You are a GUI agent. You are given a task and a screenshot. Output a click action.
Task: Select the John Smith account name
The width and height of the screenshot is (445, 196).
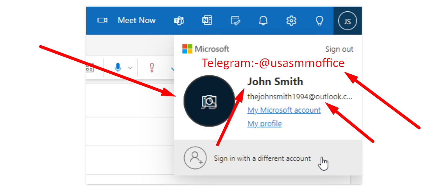(x=275, y=82)
